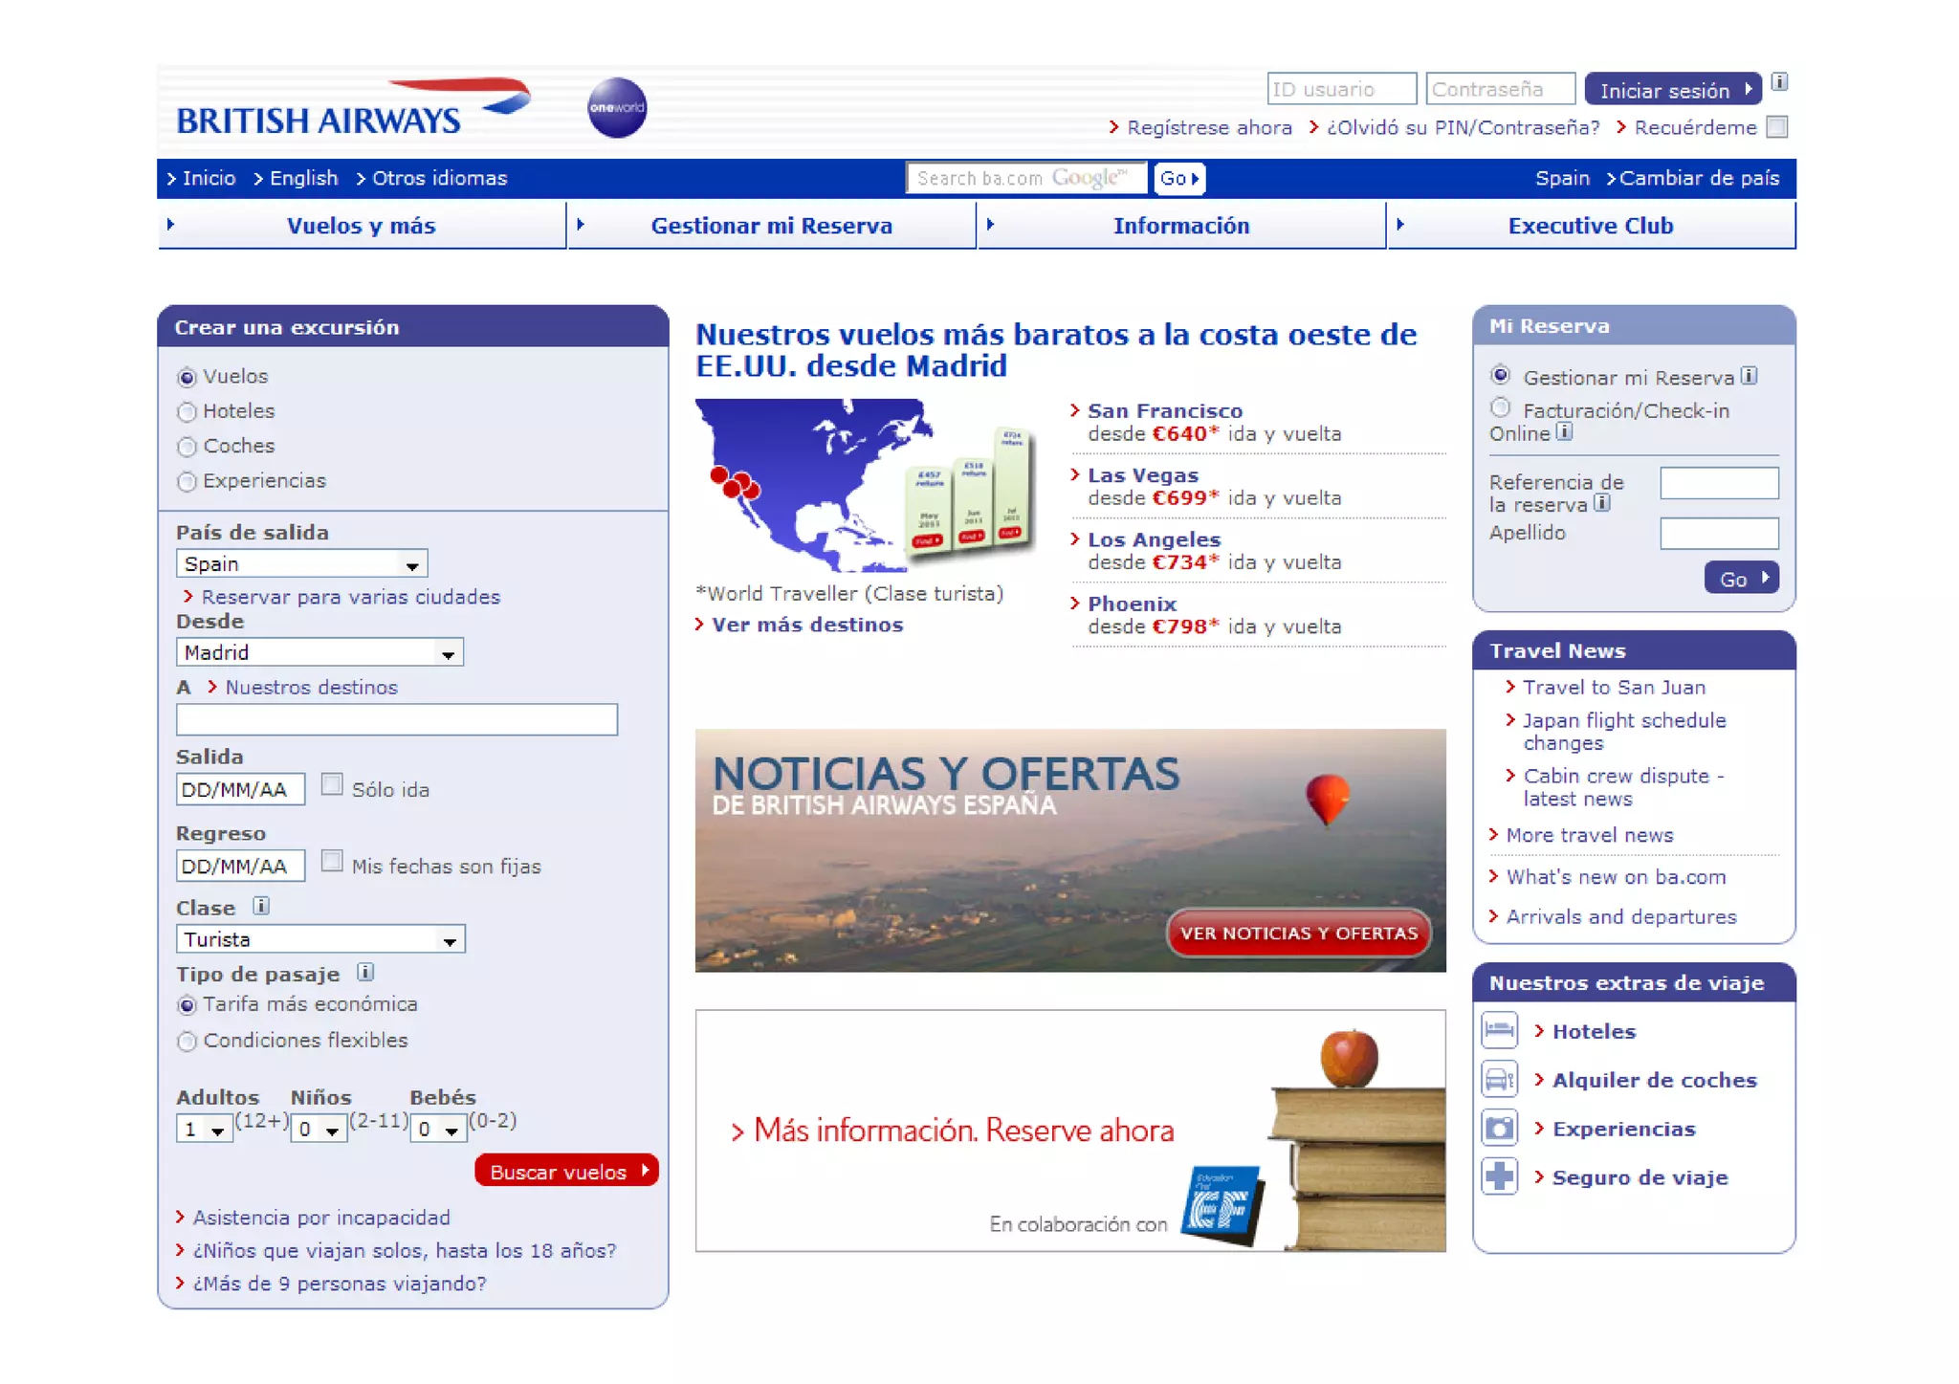Click the info icon beside Iniciar sesión

point(1779,82)
